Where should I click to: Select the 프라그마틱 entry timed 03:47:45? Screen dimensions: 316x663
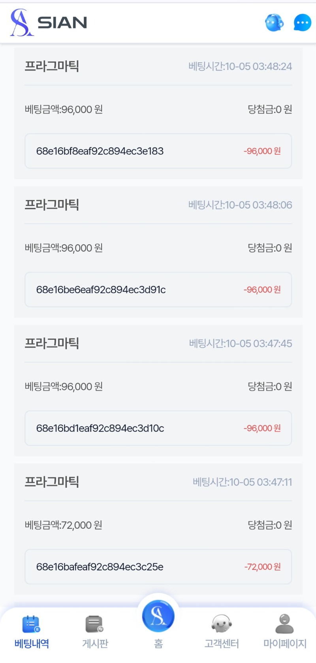pos(52,343)
